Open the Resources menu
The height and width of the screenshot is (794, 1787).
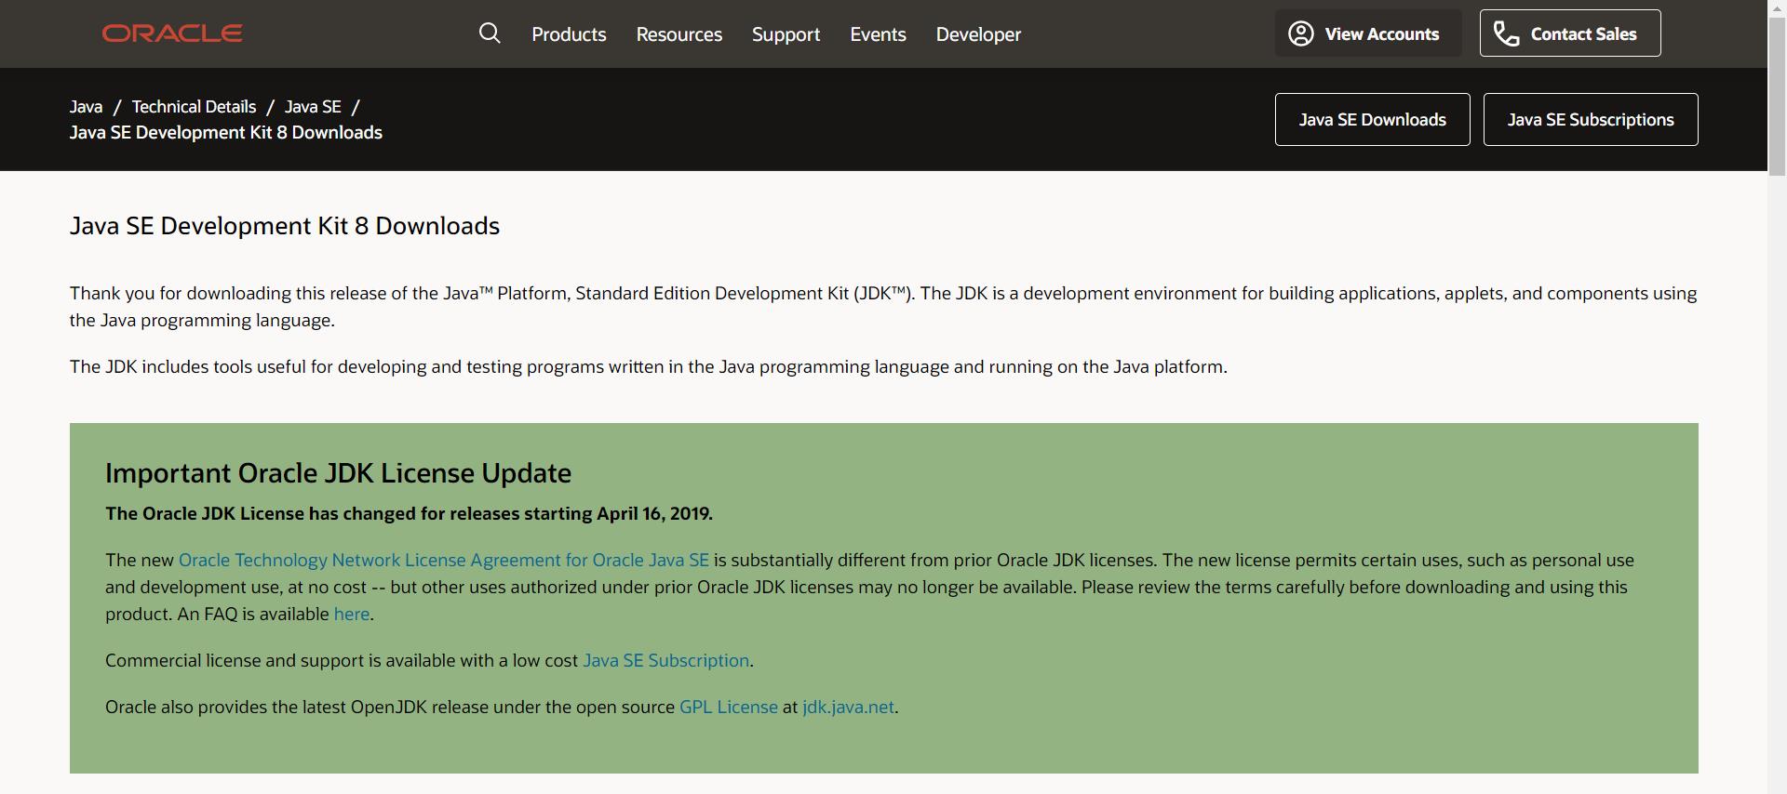679,34
